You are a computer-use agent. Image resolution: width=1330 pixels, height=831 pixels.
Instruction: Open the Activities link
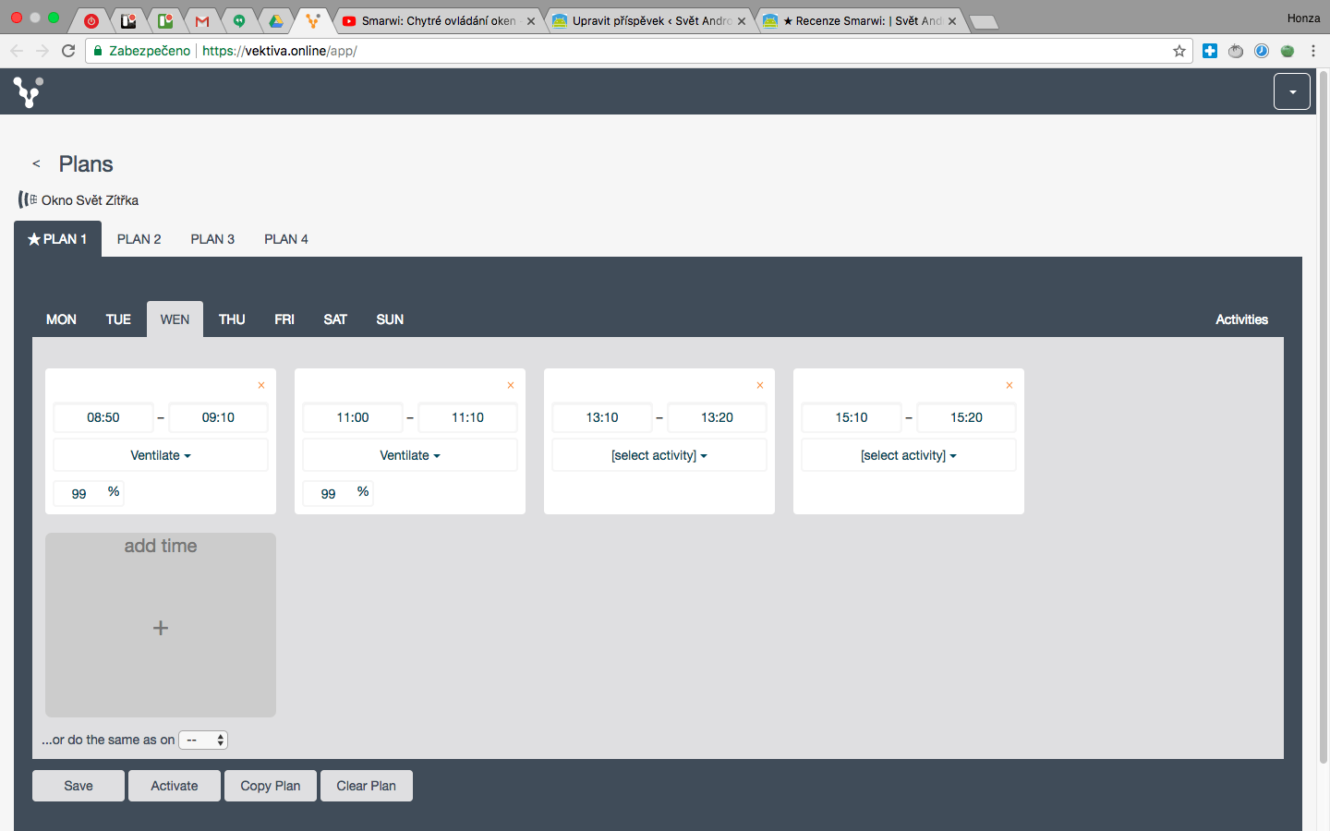1241,319
